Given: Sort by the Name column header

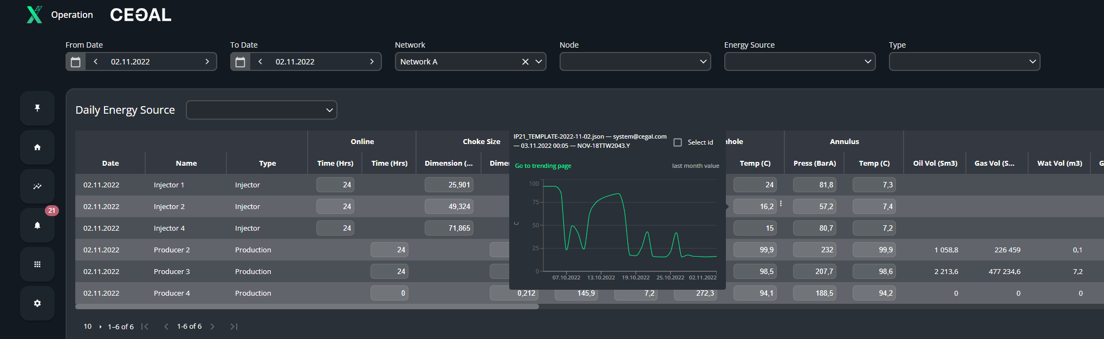Looking at the screenshot, I should 186,163.
